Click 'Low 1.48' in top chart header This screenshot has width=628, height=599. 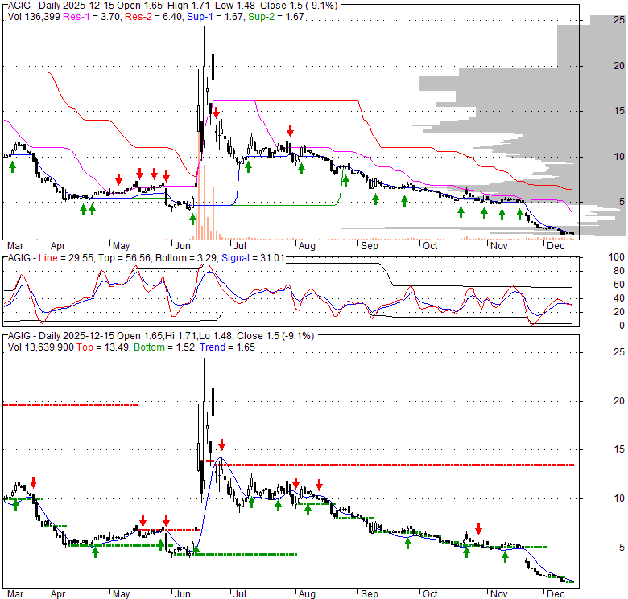click(235, 6)
